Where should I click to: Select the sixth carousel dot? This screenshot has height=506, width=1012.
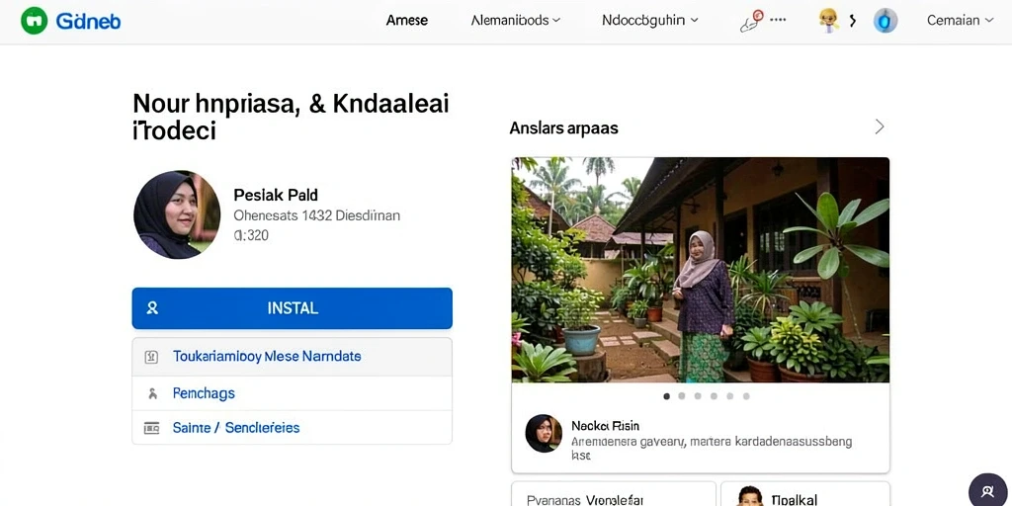point(746,396)
